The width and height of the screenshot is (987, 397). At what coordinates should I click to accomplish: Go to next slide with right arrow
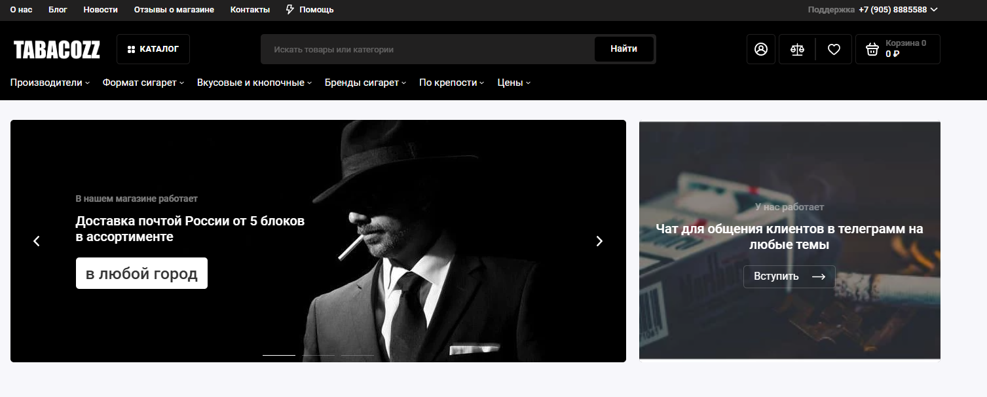599,241
